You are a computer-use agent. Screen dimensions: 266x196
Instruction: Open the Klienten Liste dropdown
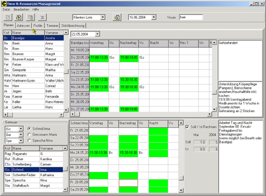(x=103, y=17)
